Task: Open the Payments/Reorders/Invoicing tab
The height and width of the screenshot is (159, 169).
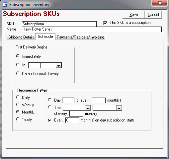Action: click(x=80, y=37)
